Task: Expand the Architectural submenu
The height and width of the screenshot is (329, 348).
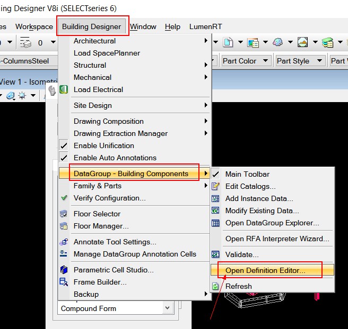Action: (135, 41)
